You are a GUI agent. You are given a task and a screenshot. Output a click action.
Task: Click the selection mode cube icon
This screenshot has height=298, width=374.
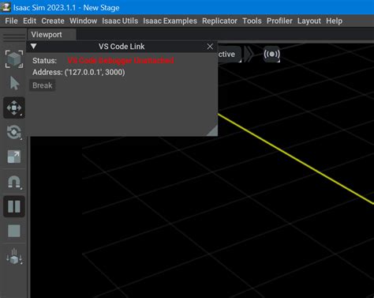pos(14,59)
